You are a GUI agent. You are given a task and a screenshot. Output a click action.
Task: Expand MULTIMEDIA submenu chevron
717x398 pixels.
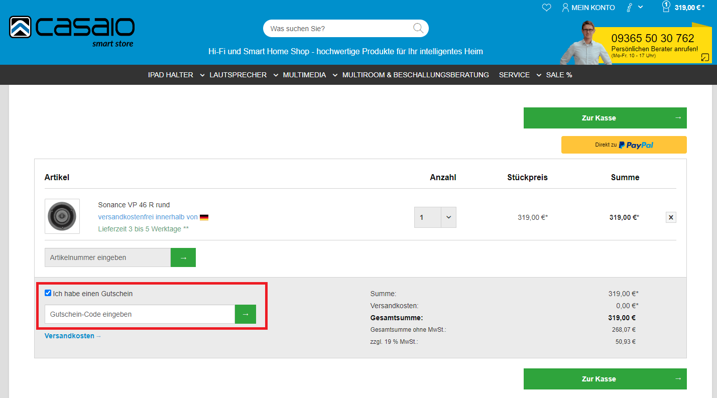(335, 75)
